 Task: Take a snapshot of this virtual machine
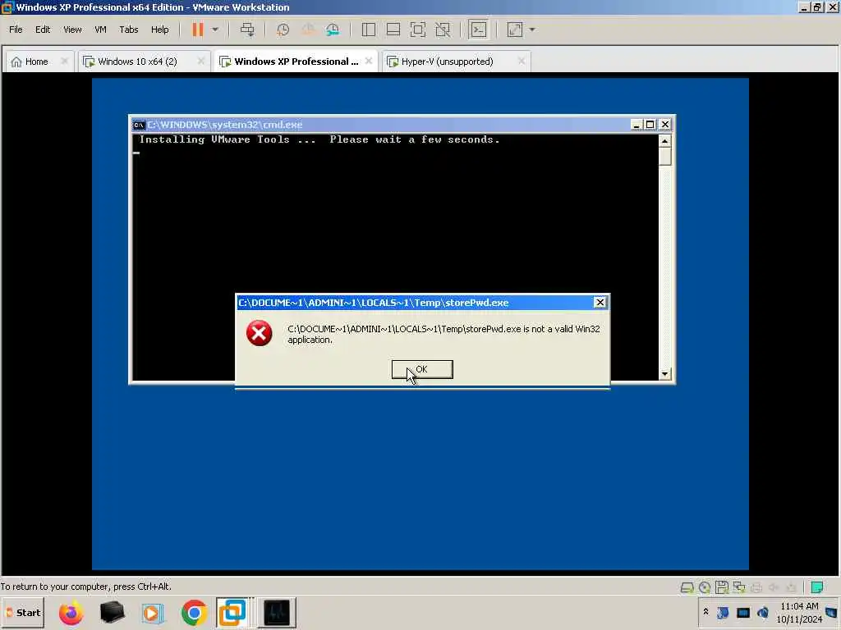coord(283,30)
